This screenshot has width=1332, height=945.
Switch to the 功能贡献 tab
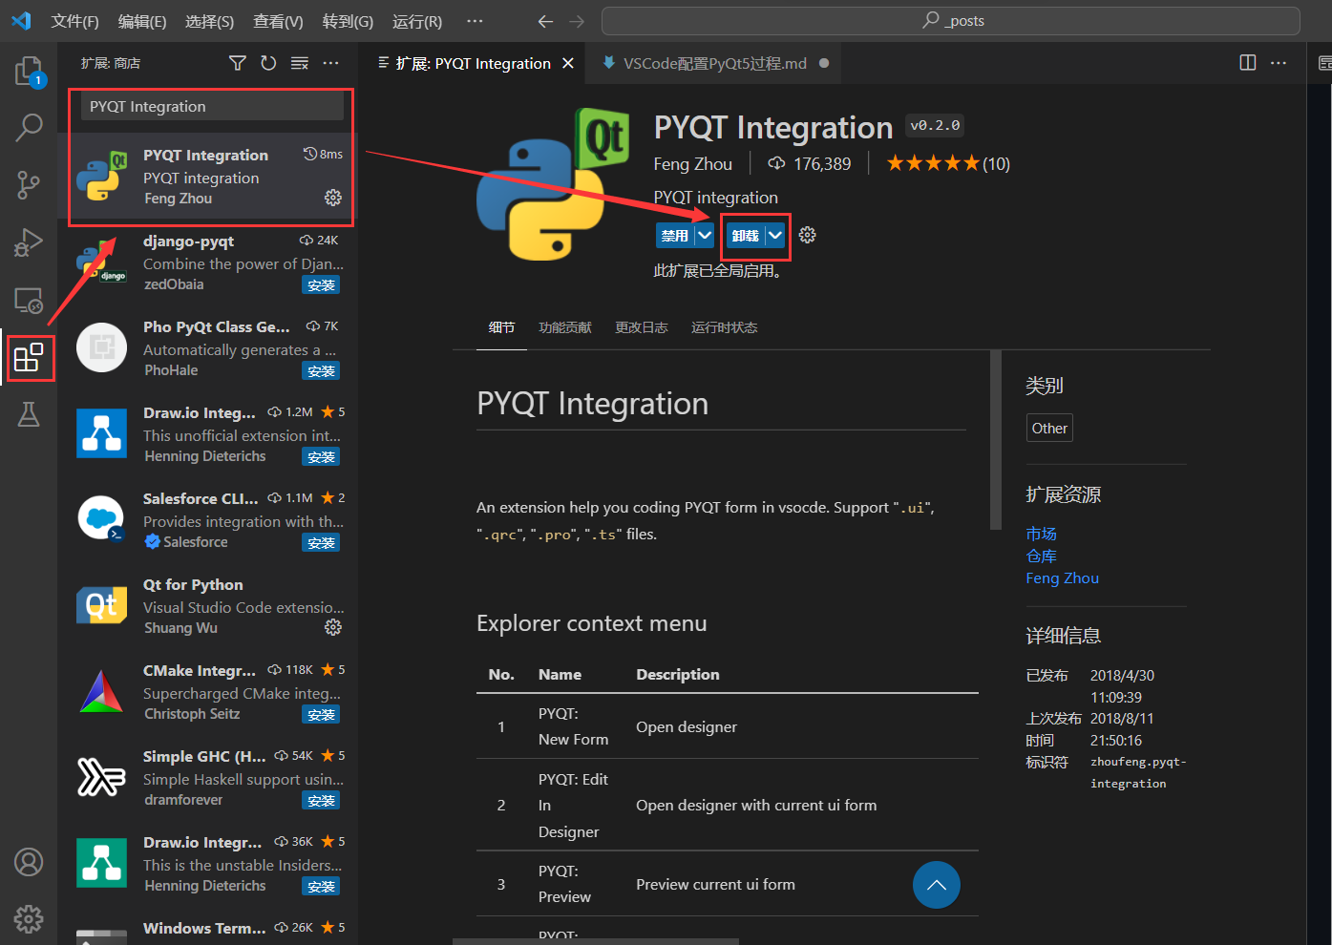565,326
